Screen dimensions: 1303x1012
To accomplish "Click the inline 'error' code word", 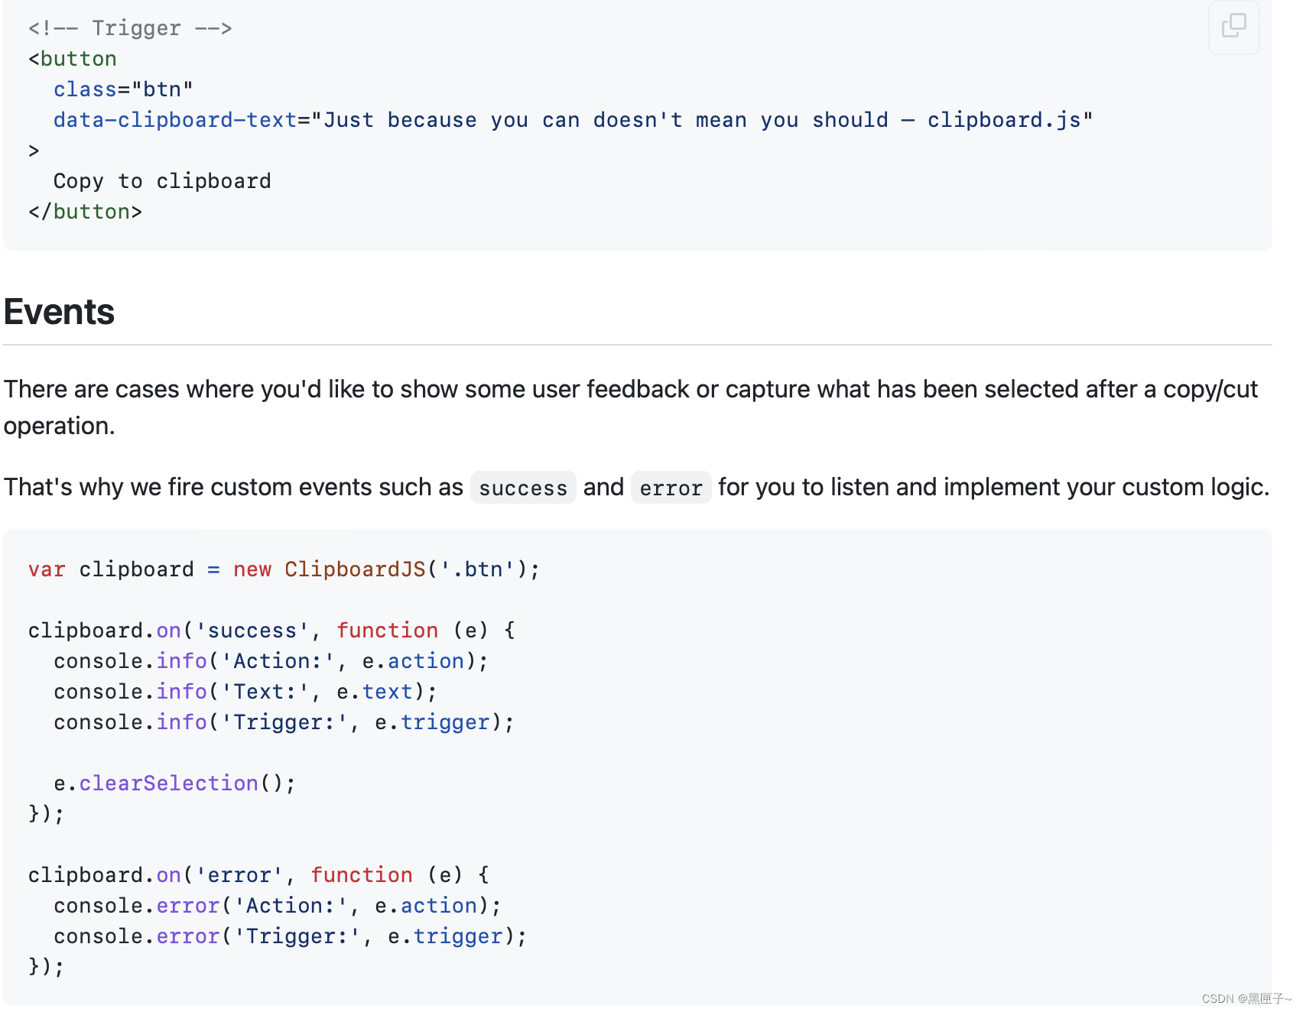I will click(x=671, y=488).
